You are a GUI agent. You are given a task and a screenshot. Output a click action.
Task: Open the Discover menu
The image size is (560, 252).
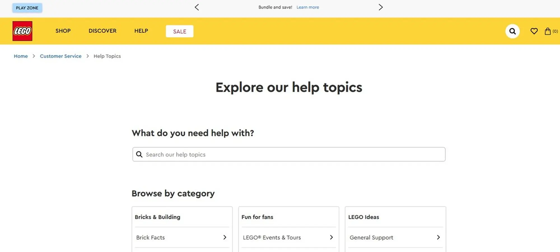[102, 31]
